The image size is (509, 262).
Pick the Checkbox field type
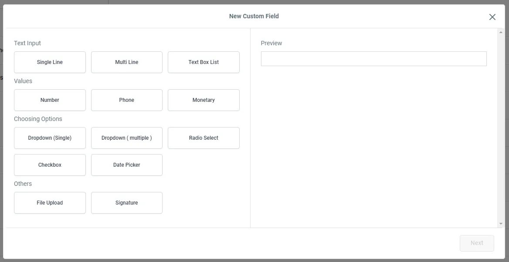click(x=50, y=165)
